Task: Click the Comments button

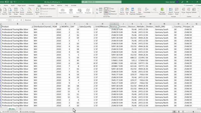Action: tap(188, 6)
